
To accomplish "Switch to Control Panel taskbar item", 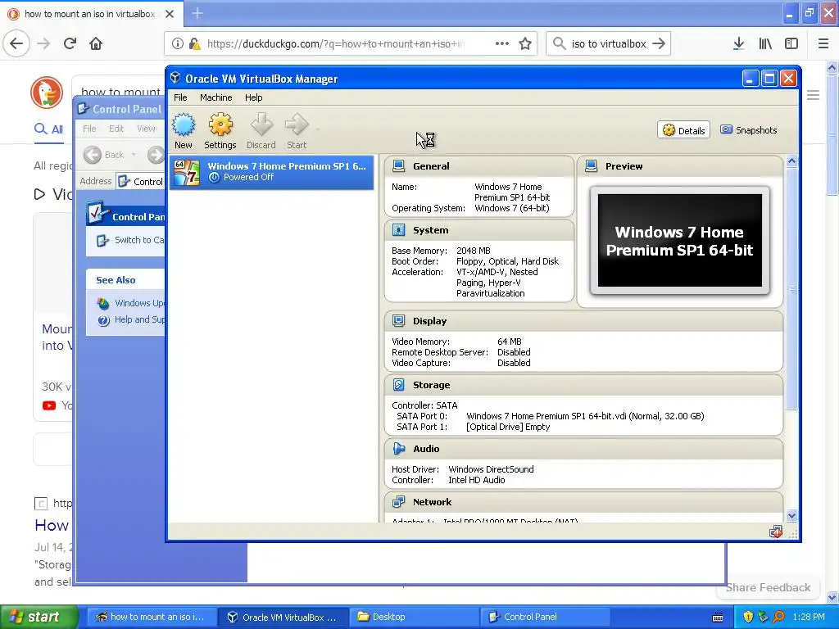I will pos(546,617).
